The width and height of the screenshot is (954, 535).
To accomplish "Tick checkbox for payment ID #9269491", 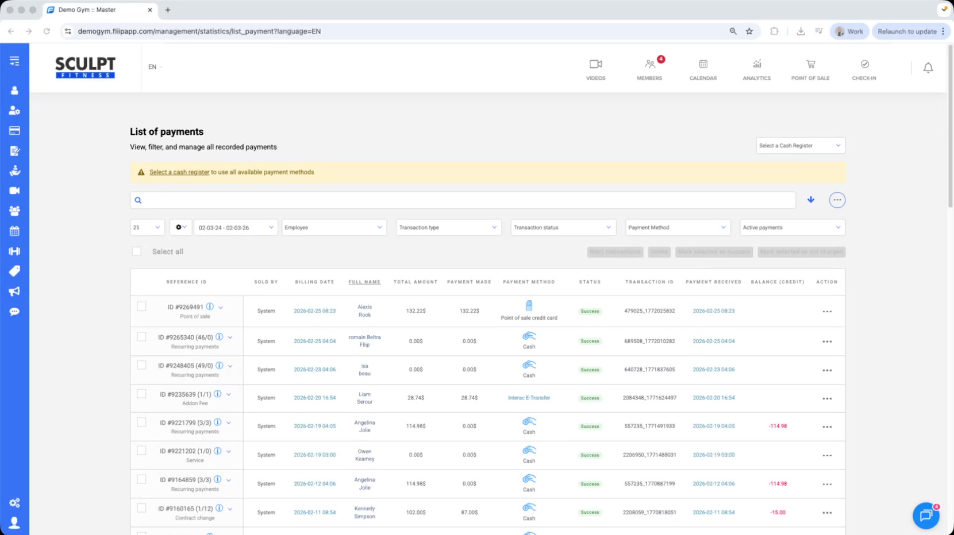I will click(141, 307).
